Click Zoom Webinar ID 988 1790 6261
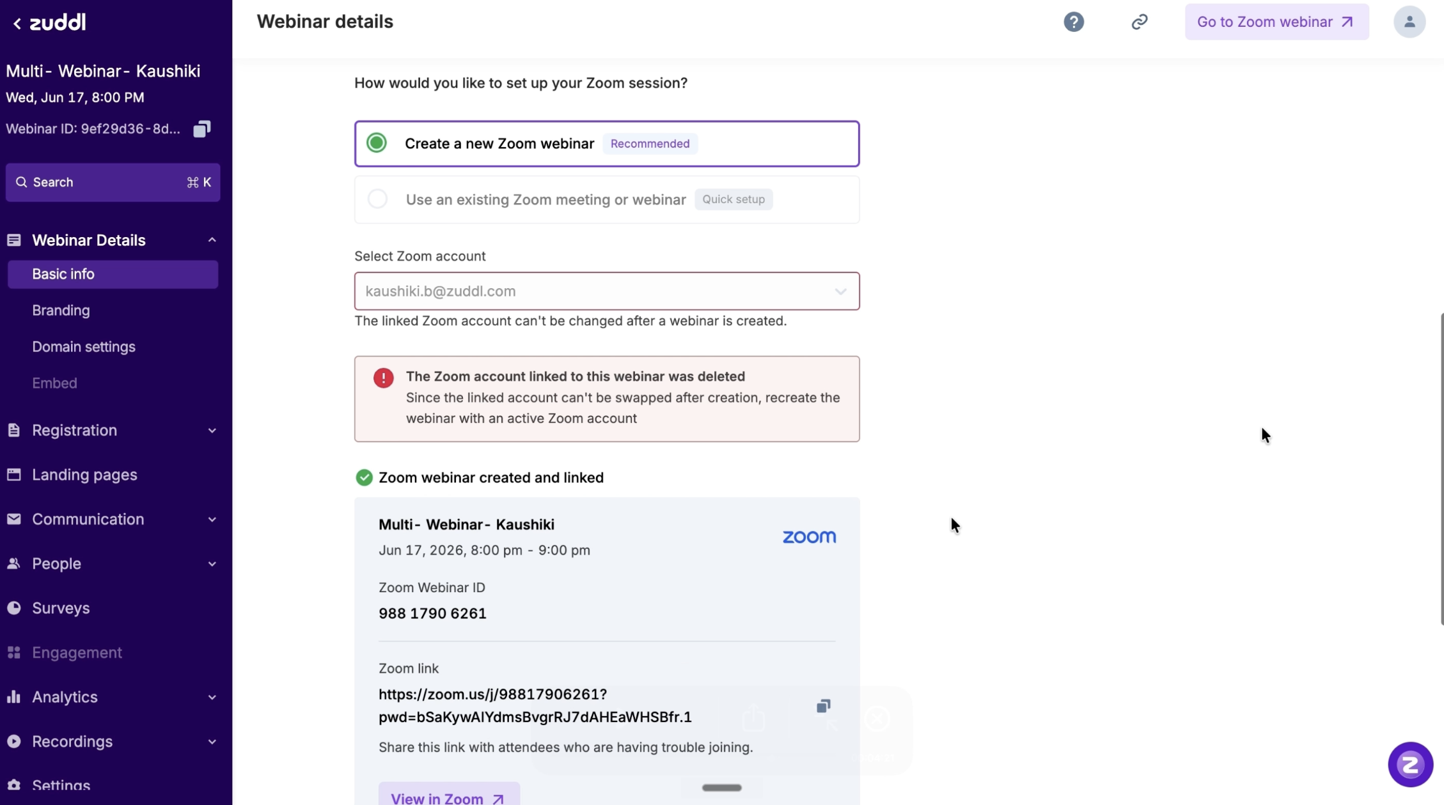 click(432, 613)
